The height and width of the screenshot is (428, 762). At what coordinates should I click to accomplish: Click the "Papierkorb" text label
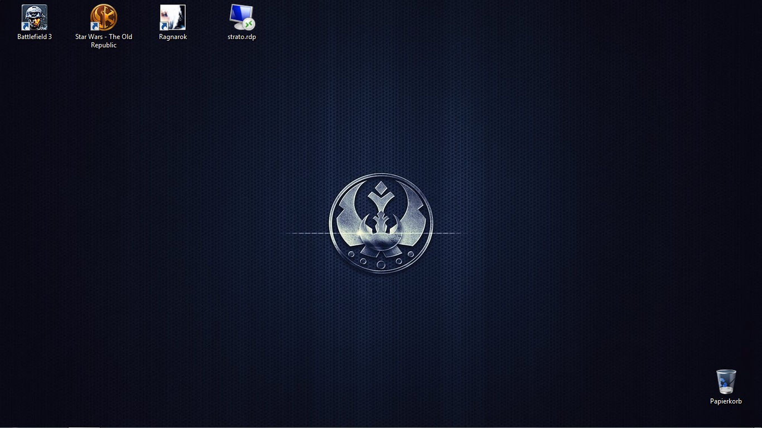726,401
